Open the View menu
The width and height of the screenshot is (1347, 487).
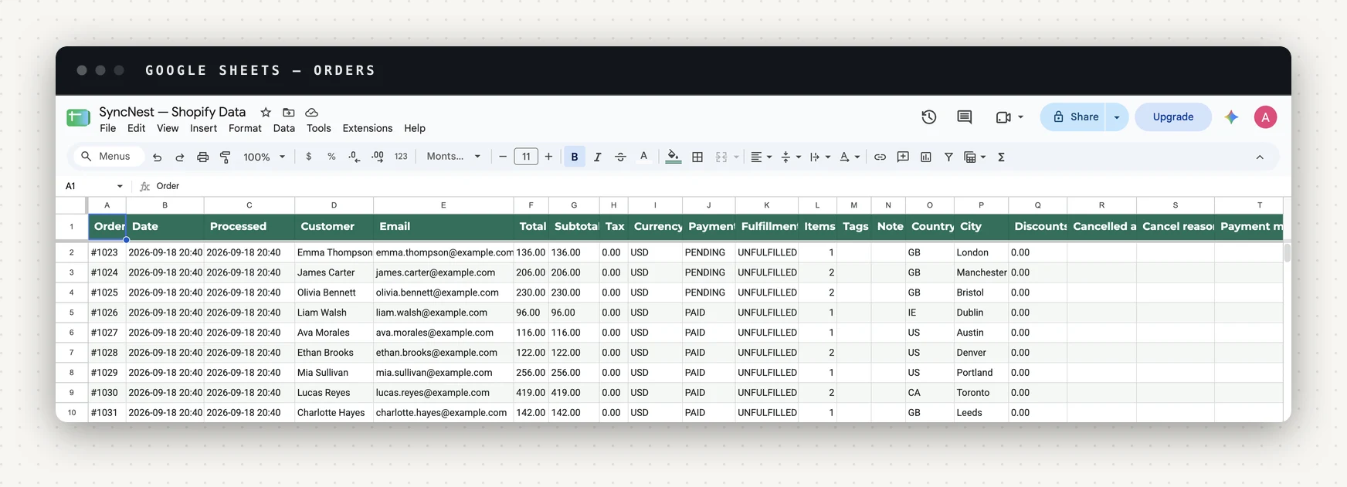(x=168, y=128)
